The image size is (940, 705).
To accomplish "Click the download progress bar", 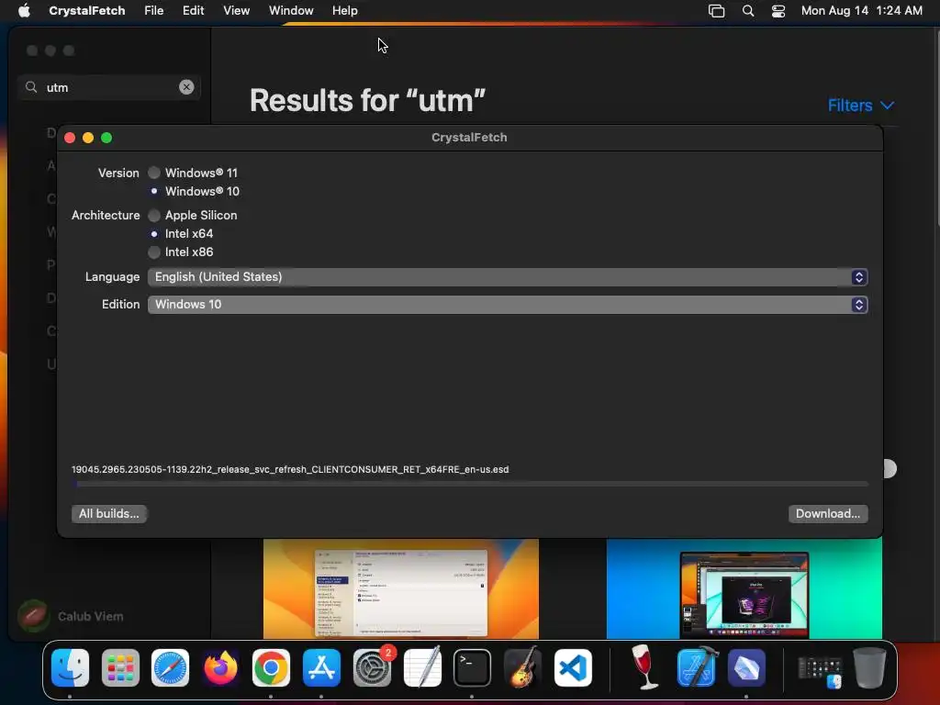I will click(470, 484).
